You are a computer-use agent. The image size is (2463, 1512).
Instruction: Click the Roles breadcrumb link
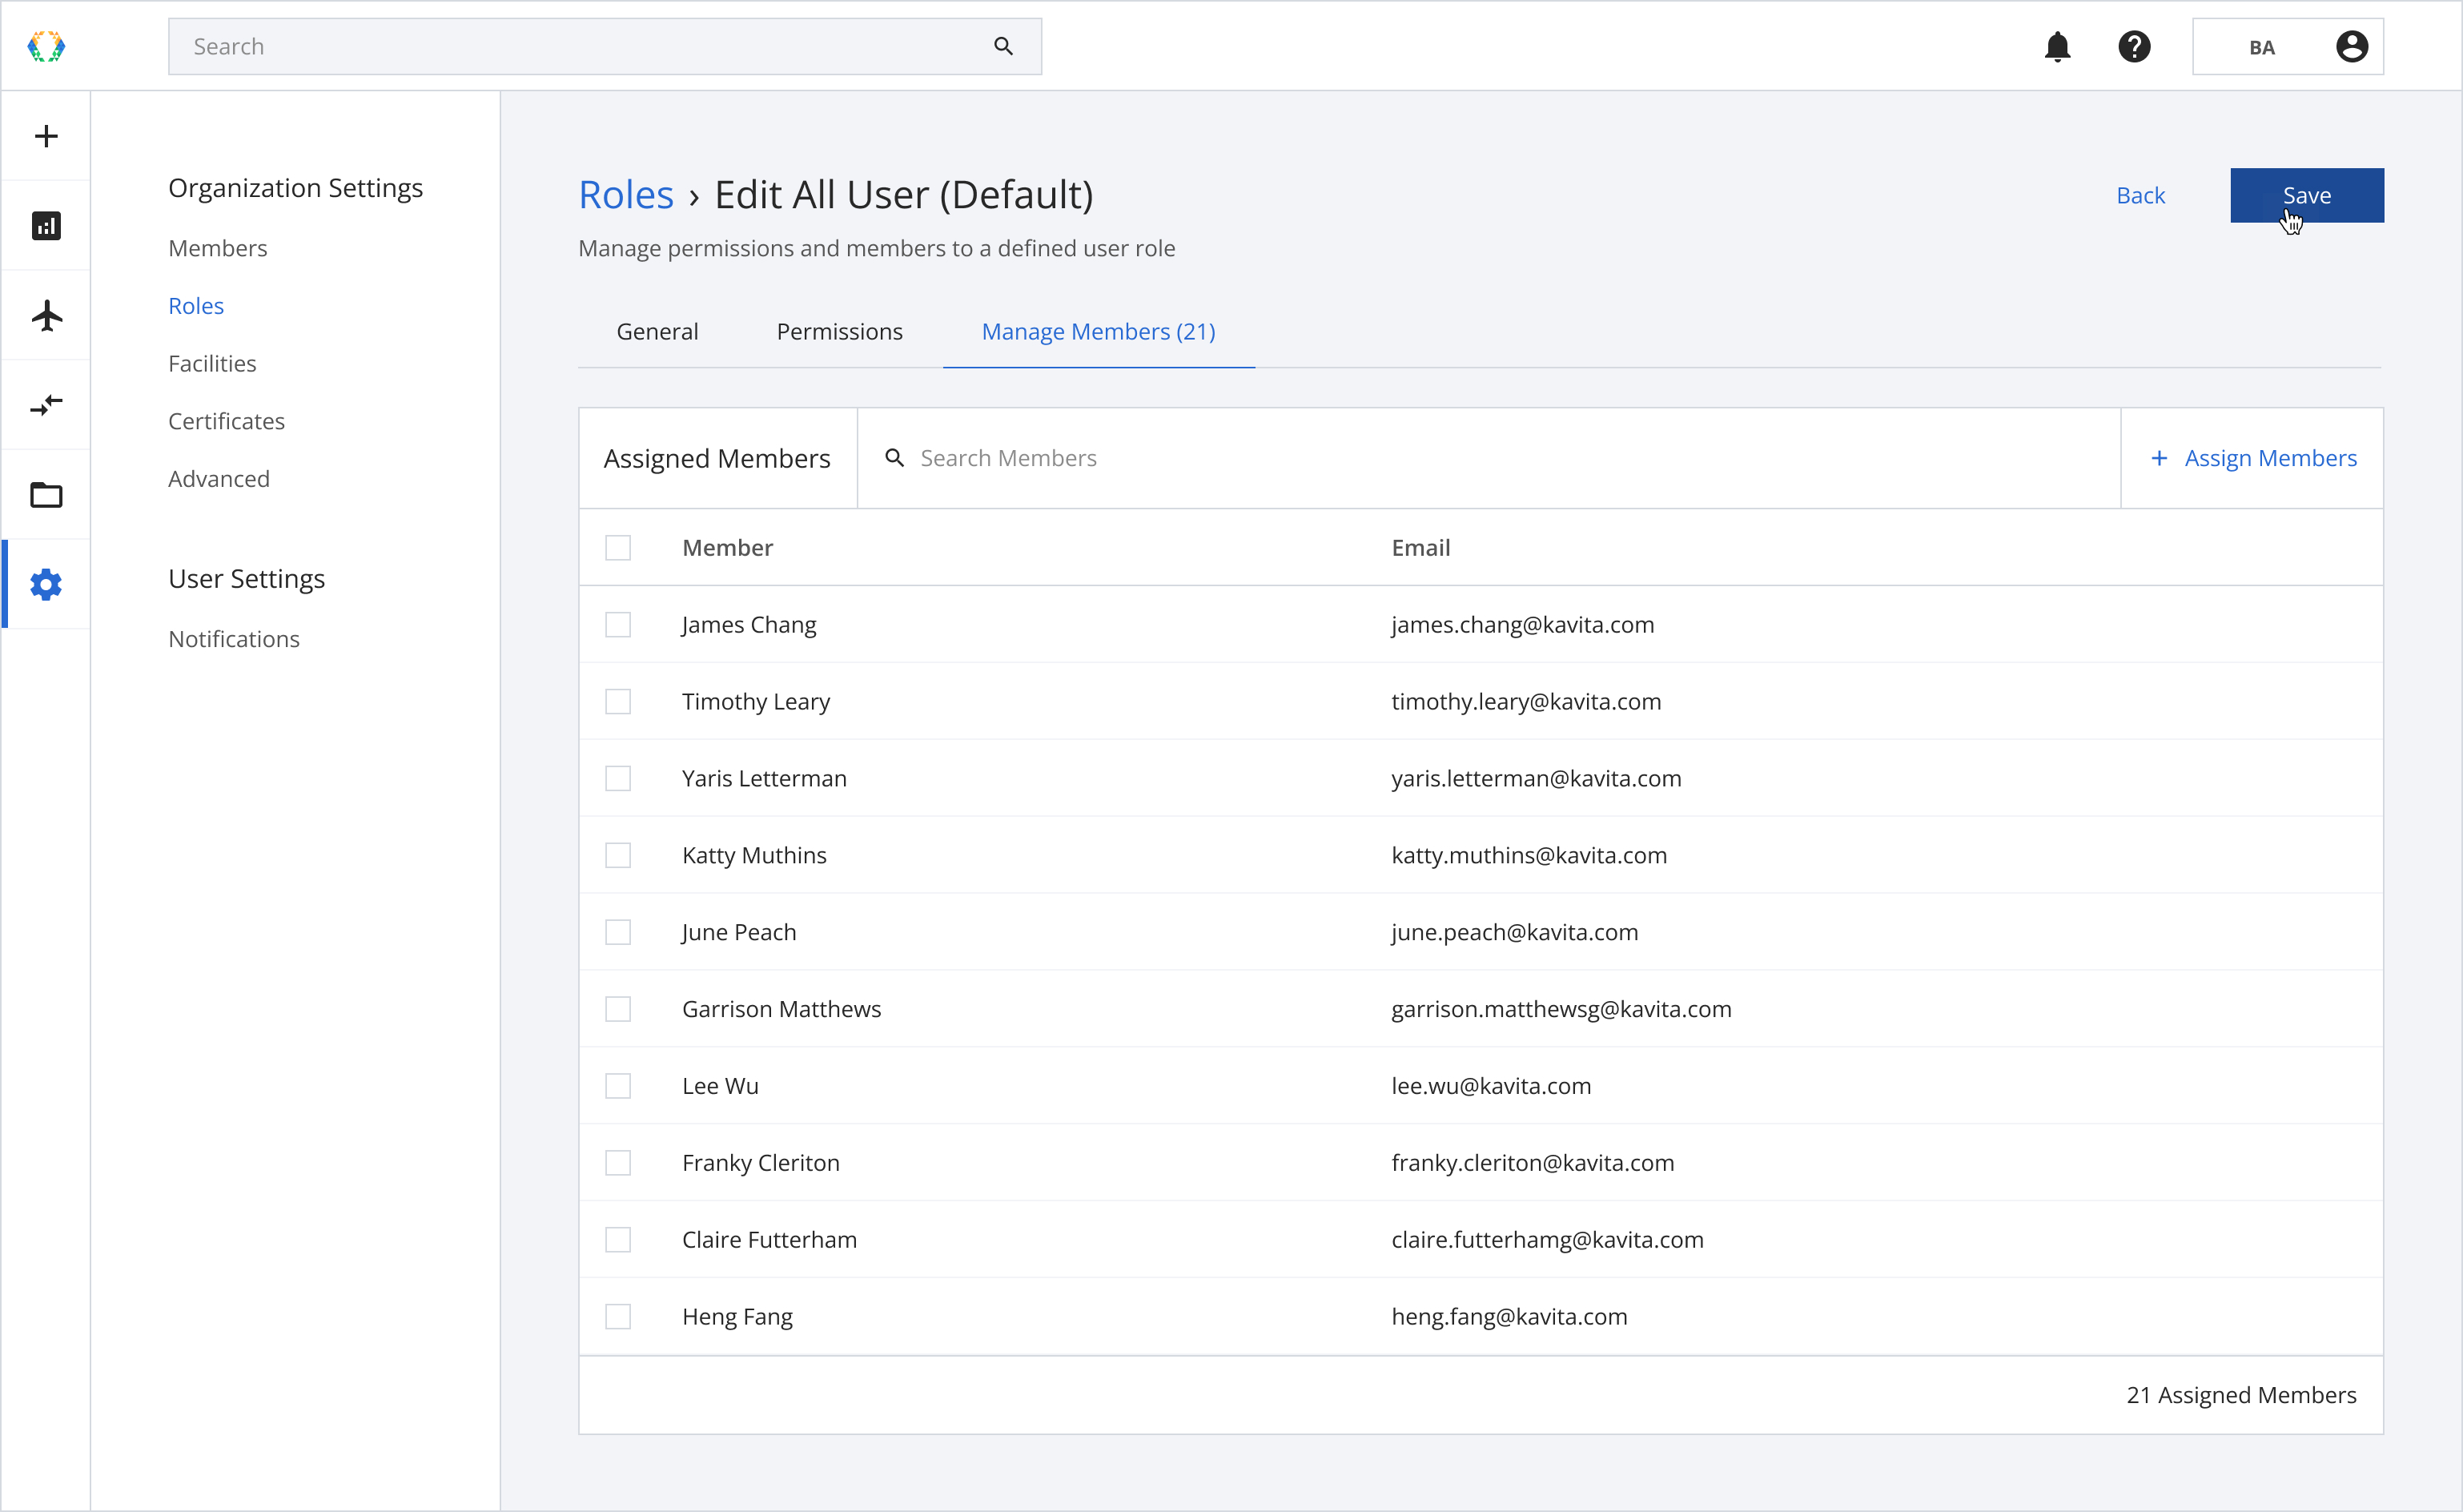[627, 195]
